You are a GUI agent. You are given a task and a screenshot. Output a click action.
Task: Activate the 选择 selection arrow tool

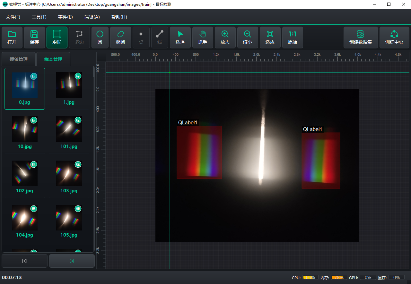[180, 38]
